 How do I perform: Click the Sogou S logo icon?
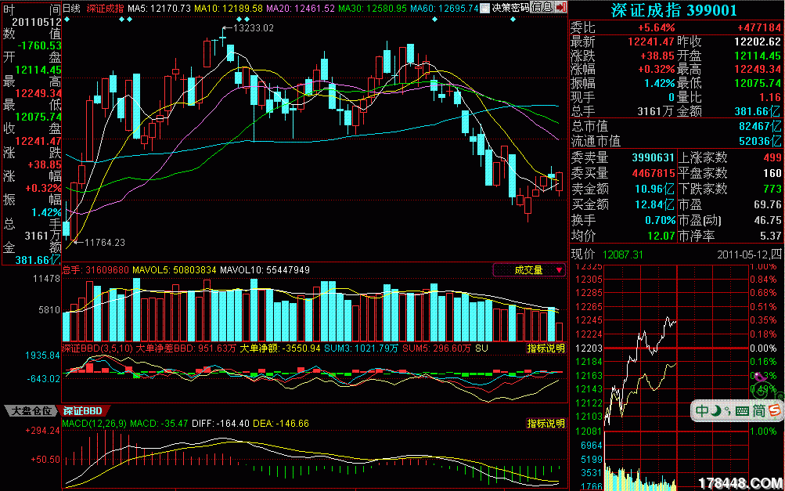point(773,410)
